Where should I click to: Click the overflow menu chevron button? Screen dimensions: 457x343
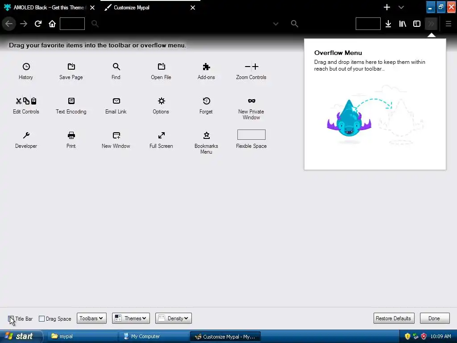tap(431, 24)
